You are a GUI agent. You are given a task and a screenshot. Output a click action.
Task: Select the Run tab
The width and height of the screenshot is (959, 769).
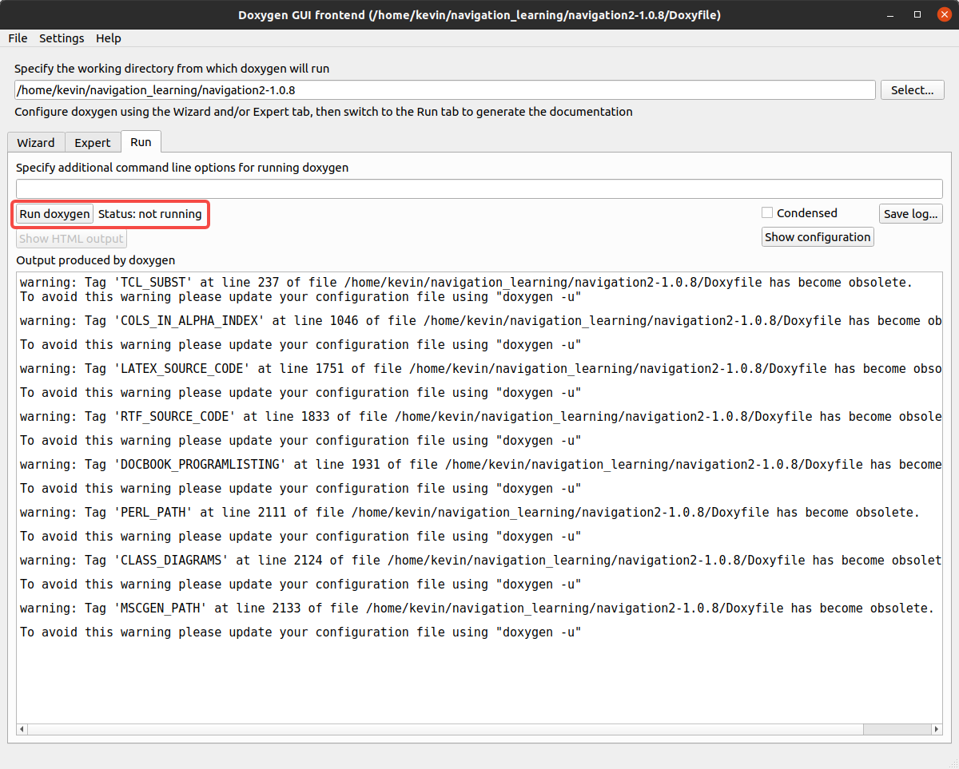click(141, 142)
